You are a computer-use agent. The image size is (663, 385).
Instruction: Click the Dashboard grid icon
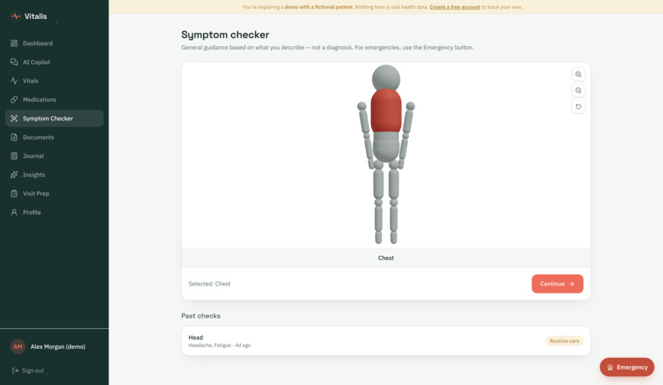click(x=14, y=43)
